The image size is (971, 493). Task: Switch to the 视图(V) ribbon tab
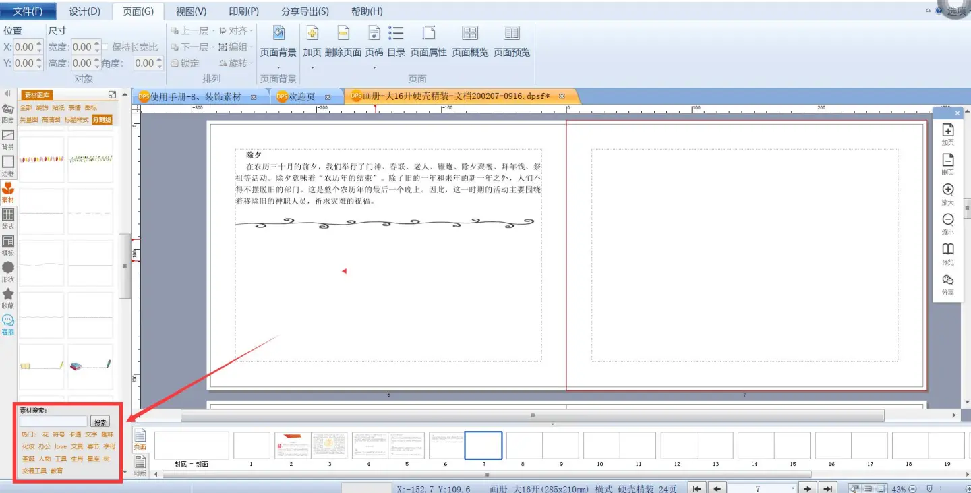pos(191,11)
